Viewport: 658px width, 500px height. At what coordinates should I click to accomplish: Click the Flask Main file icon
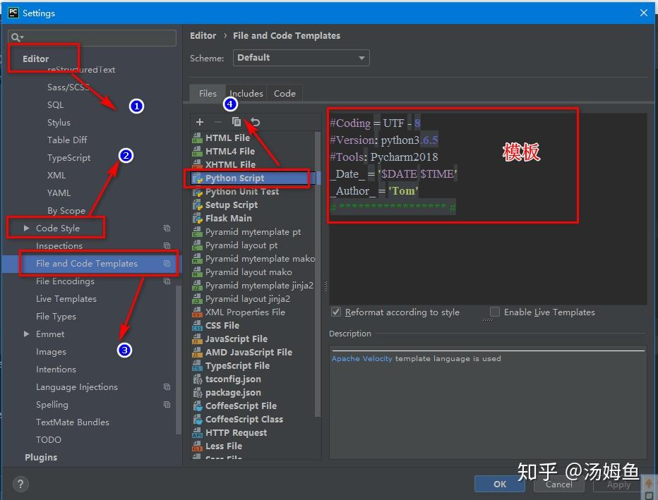coord(197,219)
